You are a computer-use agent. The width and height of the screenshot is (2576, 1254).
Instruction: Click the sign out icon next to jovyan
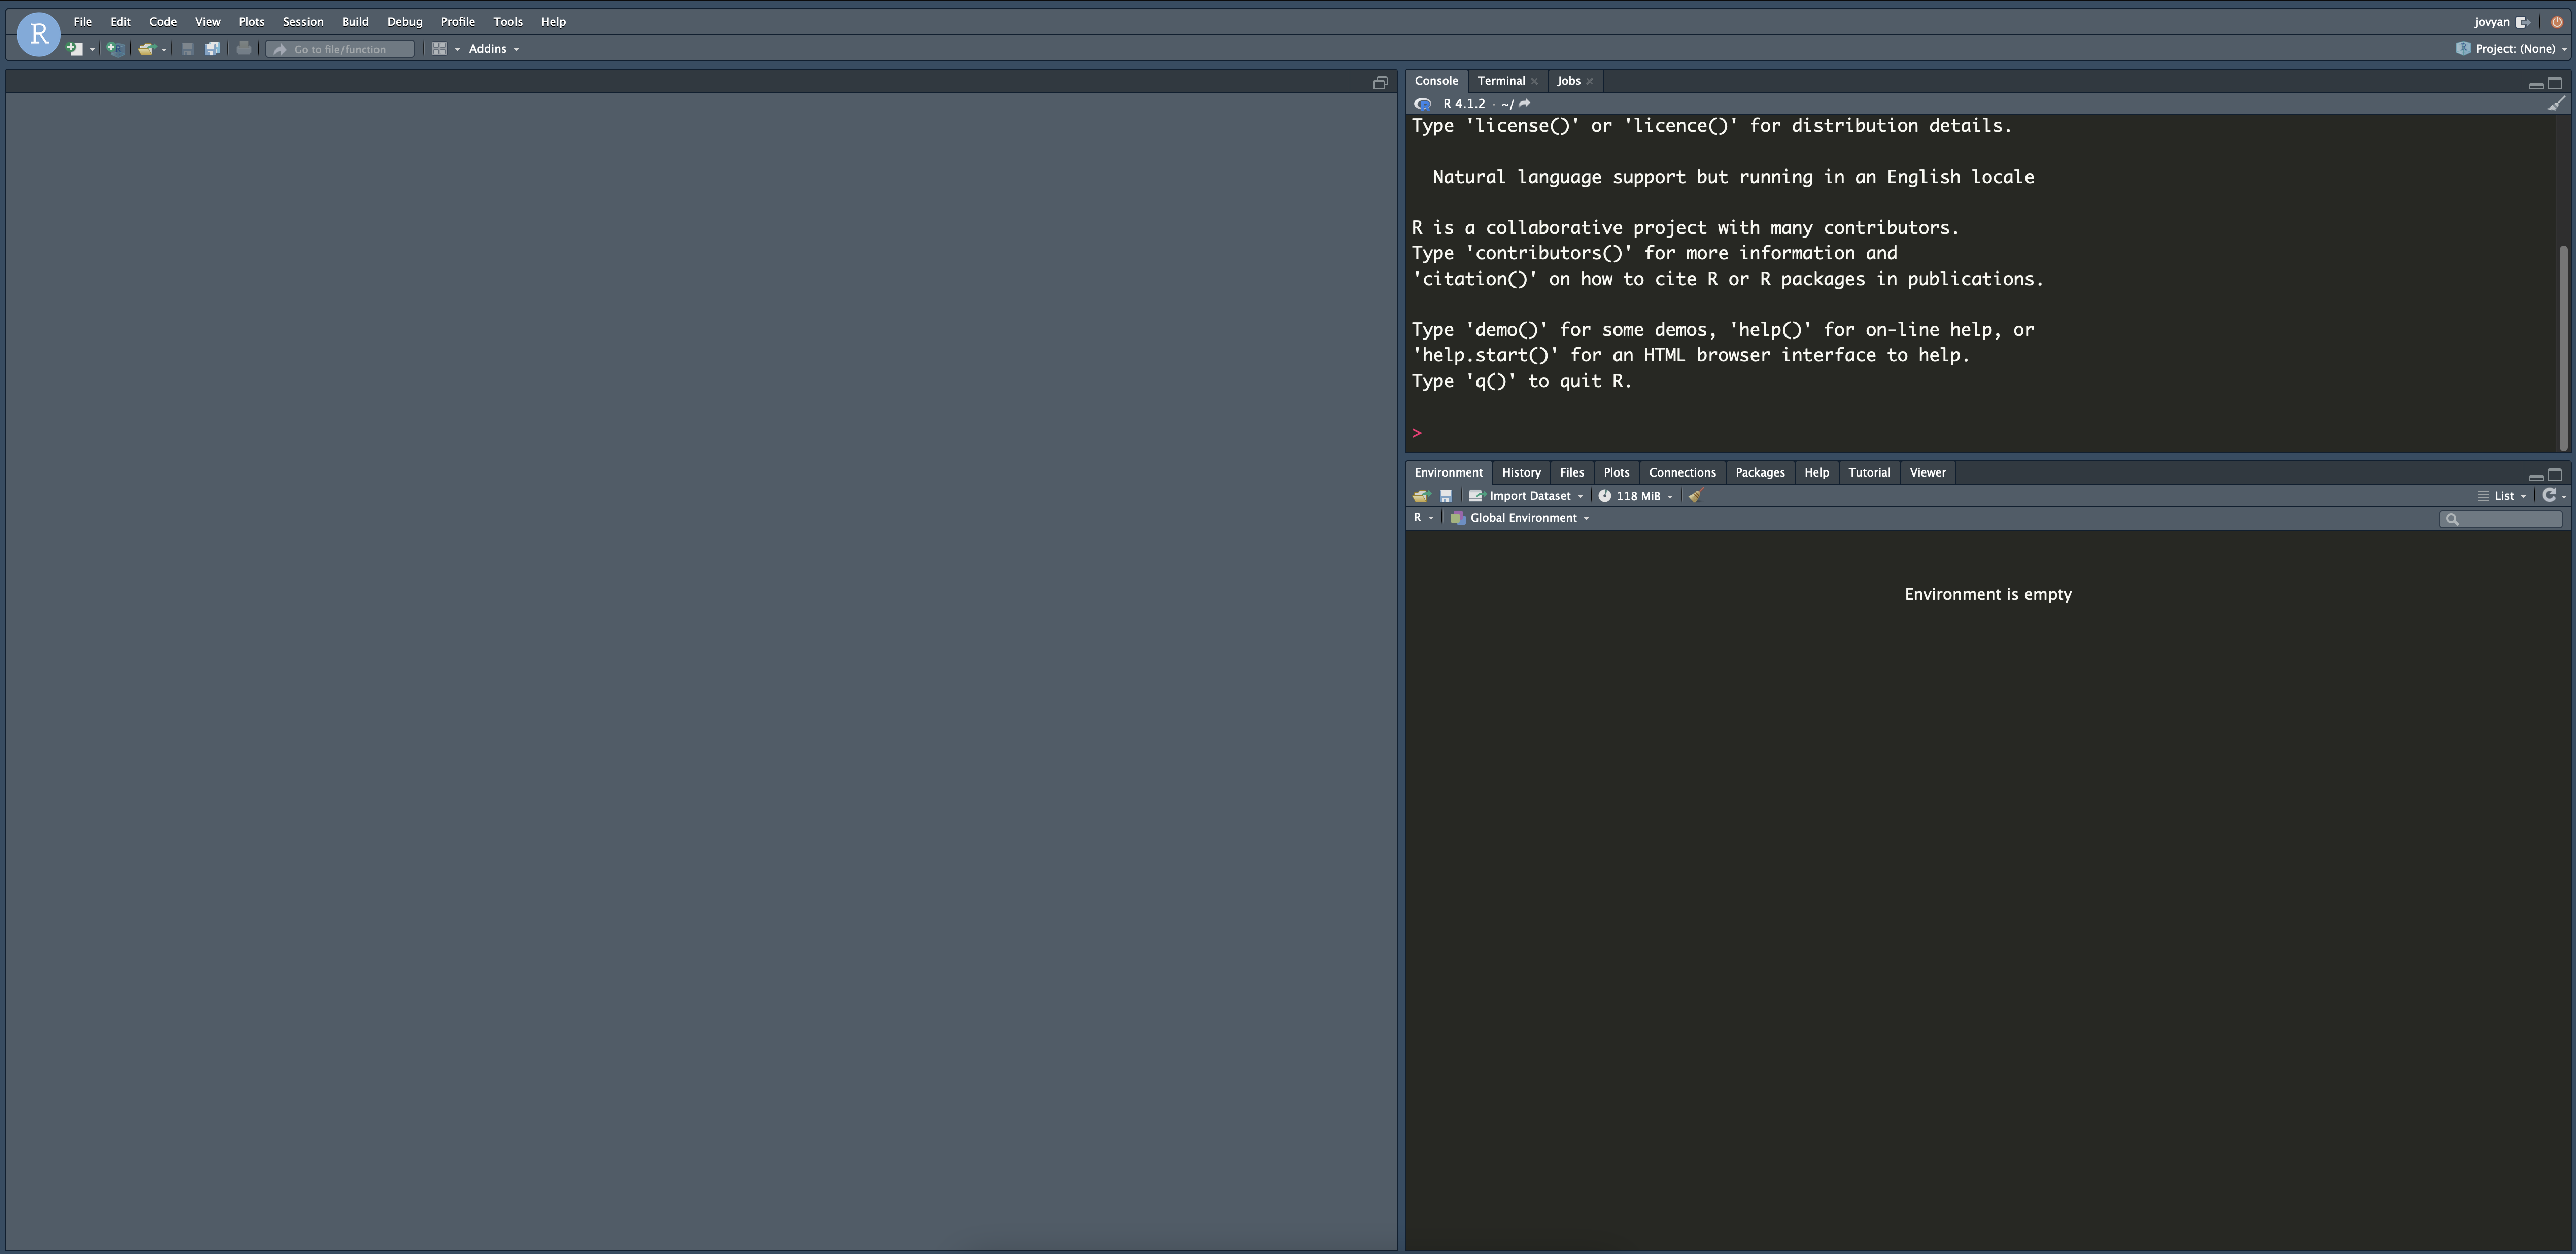click(2523, 22)
